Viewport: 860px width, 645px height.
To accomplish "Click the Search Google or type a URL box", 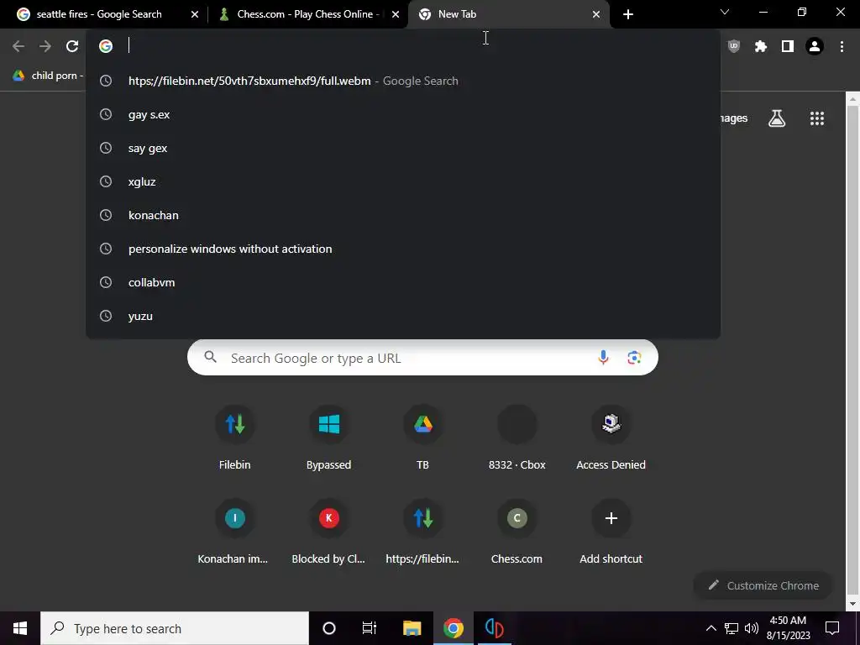I will point(422,358).
